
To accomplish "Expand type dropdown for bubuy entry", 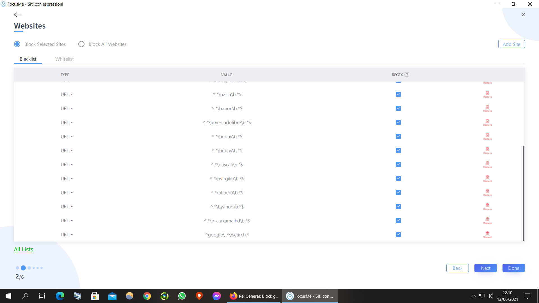I will [67, 136].
